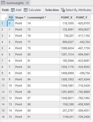Click the Shape column header
Screen dimensions: 93x122
20,17
